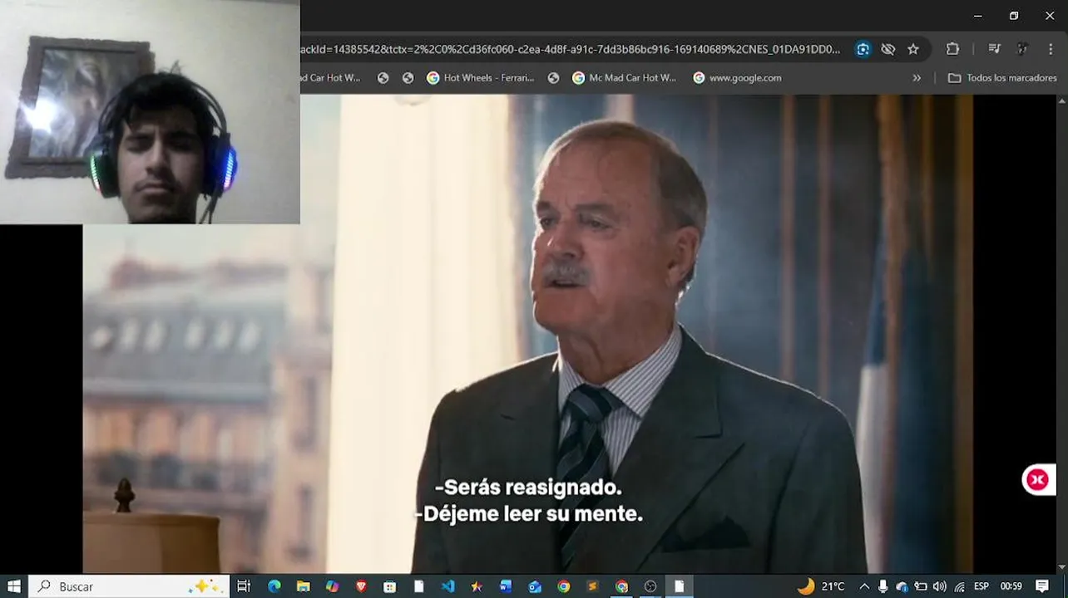Click the red circular floating button on video
The height and width of the screenshot is (598, 1068).
tap(1037, 479)
